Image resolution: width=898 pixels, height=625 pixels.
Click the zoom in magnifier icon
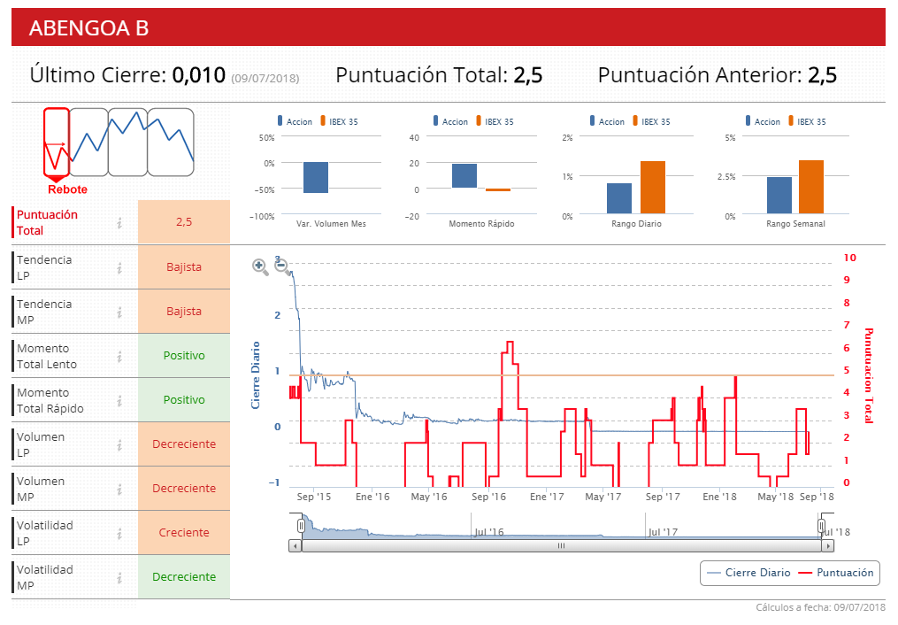(260, 266)
